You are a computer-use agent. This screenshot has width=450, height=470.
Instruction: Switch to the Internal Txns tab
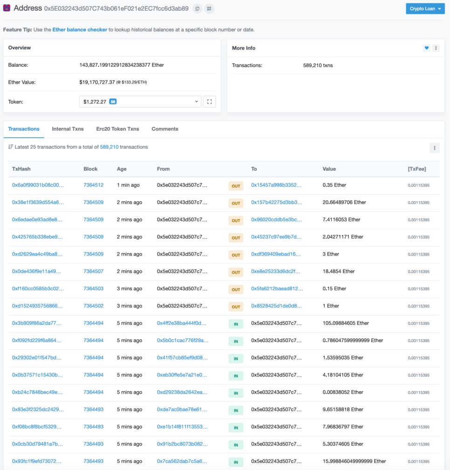coord(68,129)
